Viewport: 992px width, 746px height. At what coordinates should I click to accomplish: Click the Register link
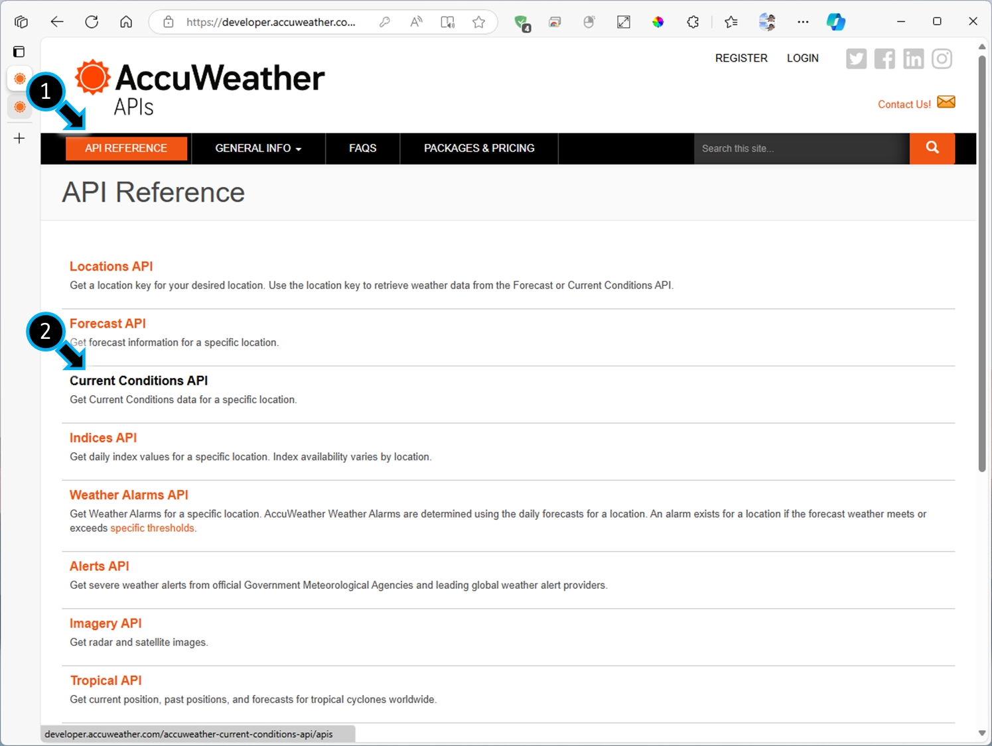click(x=741, y=58)
